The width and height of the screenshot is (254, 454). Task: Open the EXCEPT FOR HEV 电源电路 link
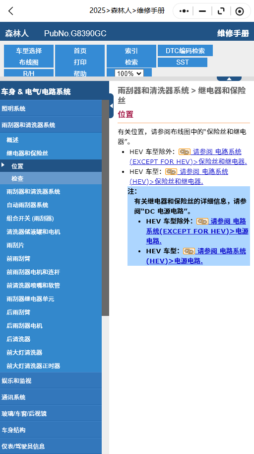(x=197, y=231)
